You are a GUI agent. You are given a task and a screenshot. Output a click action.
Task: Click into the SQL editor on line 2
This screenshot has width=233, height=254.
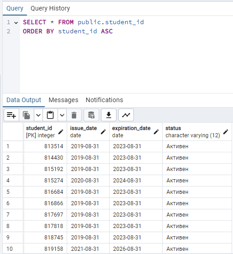68,31
